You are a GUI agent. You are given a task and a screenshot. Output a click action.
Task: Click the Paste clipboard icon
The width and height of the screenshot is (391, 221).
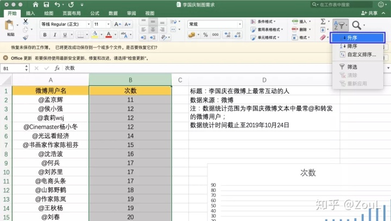(x=9, y=26)
